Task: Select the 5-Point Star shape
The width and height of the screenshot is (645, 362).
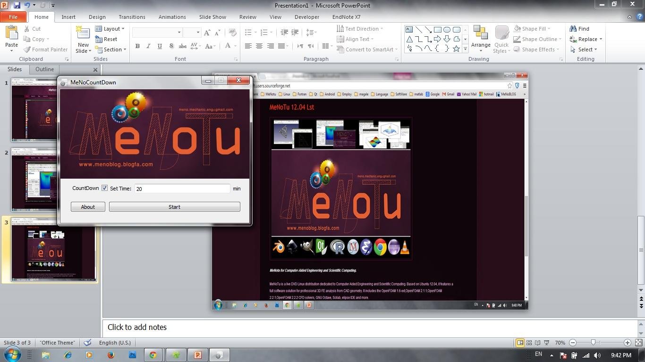Action: pyautogui.click(x=456, y=49)
